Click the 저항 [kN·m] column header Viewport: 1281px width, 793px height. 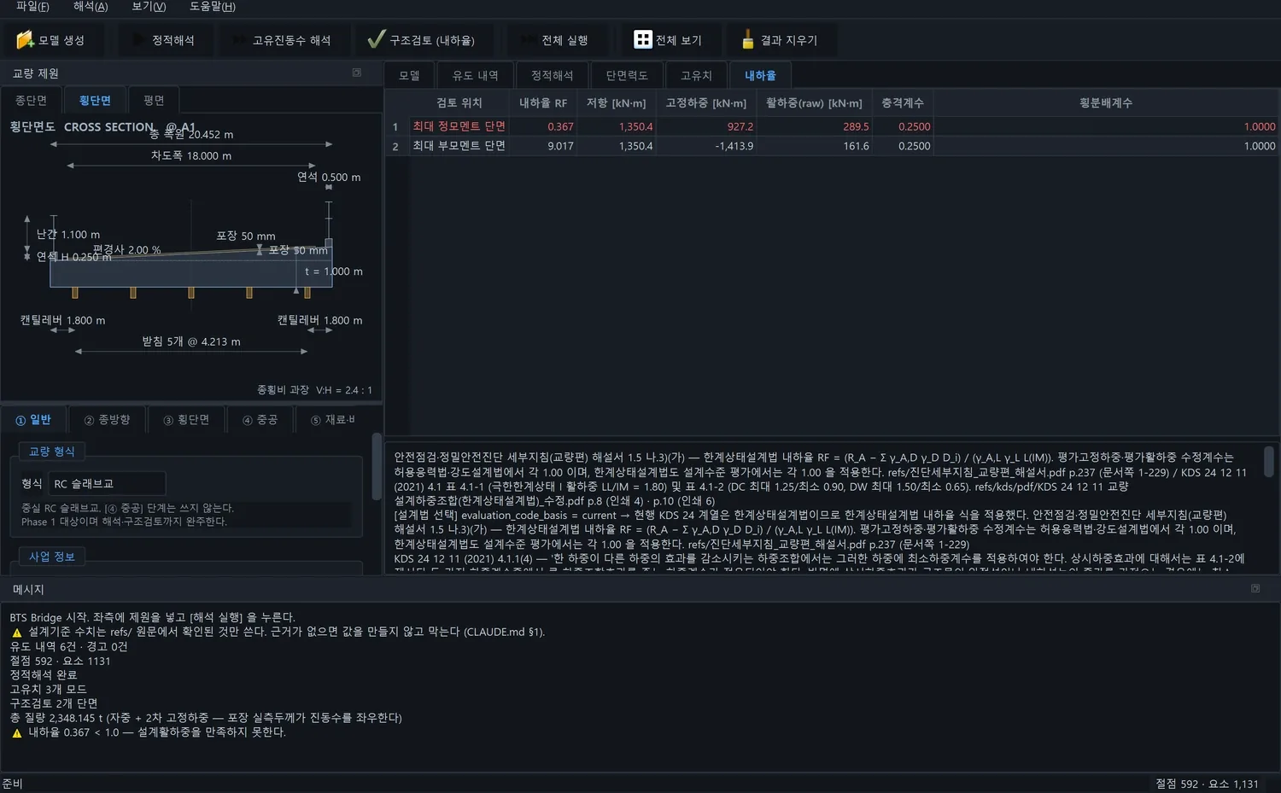[617, 103]
